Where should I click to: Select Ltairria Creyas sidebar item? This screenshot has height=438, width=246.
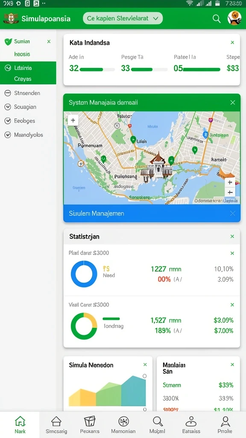click(x=28, y=73)
